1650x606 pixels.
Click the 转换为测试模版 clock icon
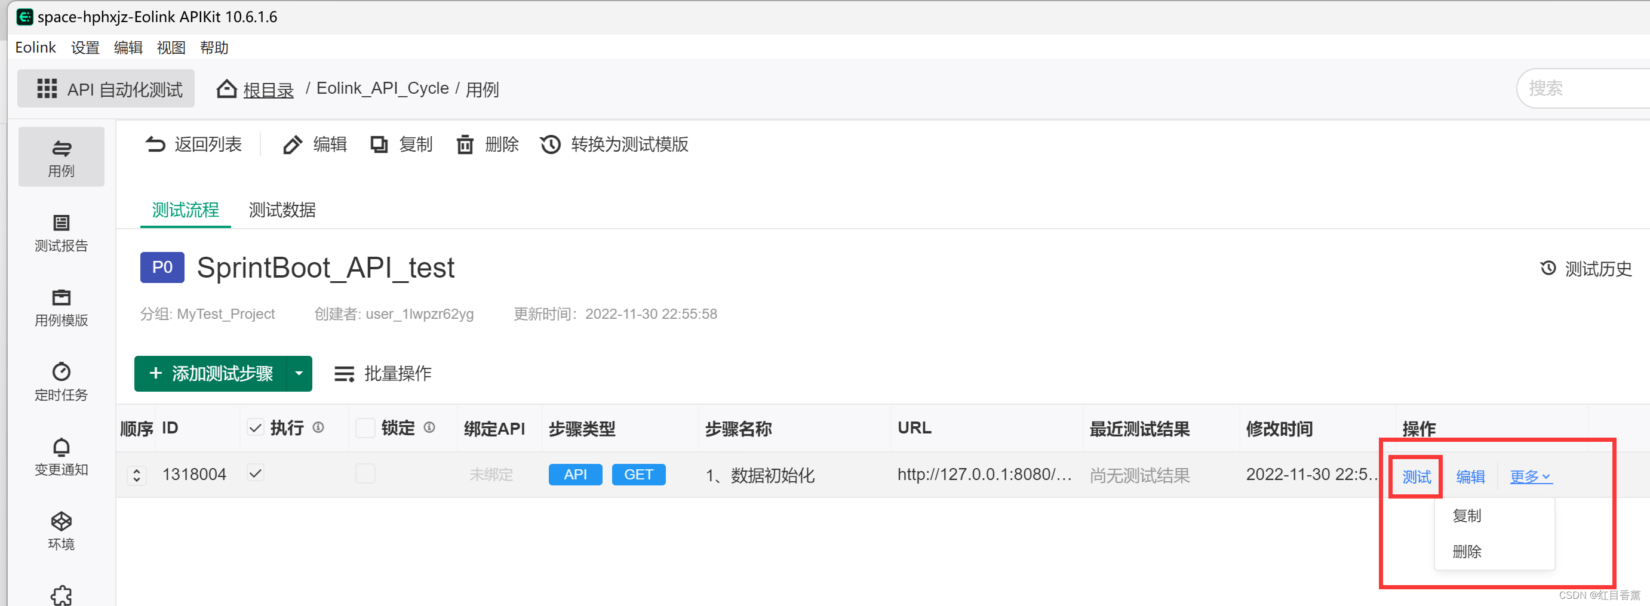coord(550,144)
